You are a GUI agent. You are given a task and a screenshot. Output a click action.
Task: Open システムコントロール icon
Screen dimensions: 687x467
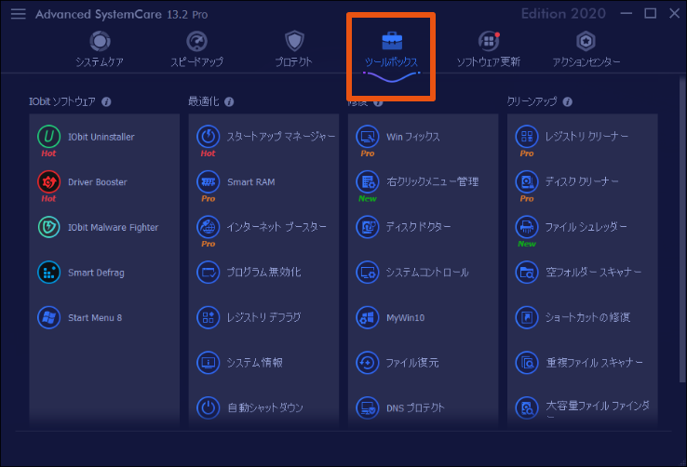(x=367, y=273)
